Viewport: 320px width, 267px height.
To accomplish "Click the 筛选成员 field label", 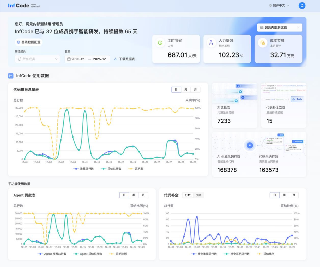I will [x=20, y=51].
